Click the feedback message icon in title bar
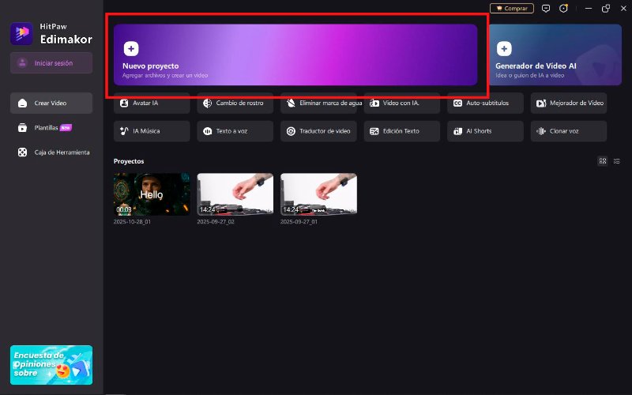Viewport: 632px width, 395px height. coord(545,9)
